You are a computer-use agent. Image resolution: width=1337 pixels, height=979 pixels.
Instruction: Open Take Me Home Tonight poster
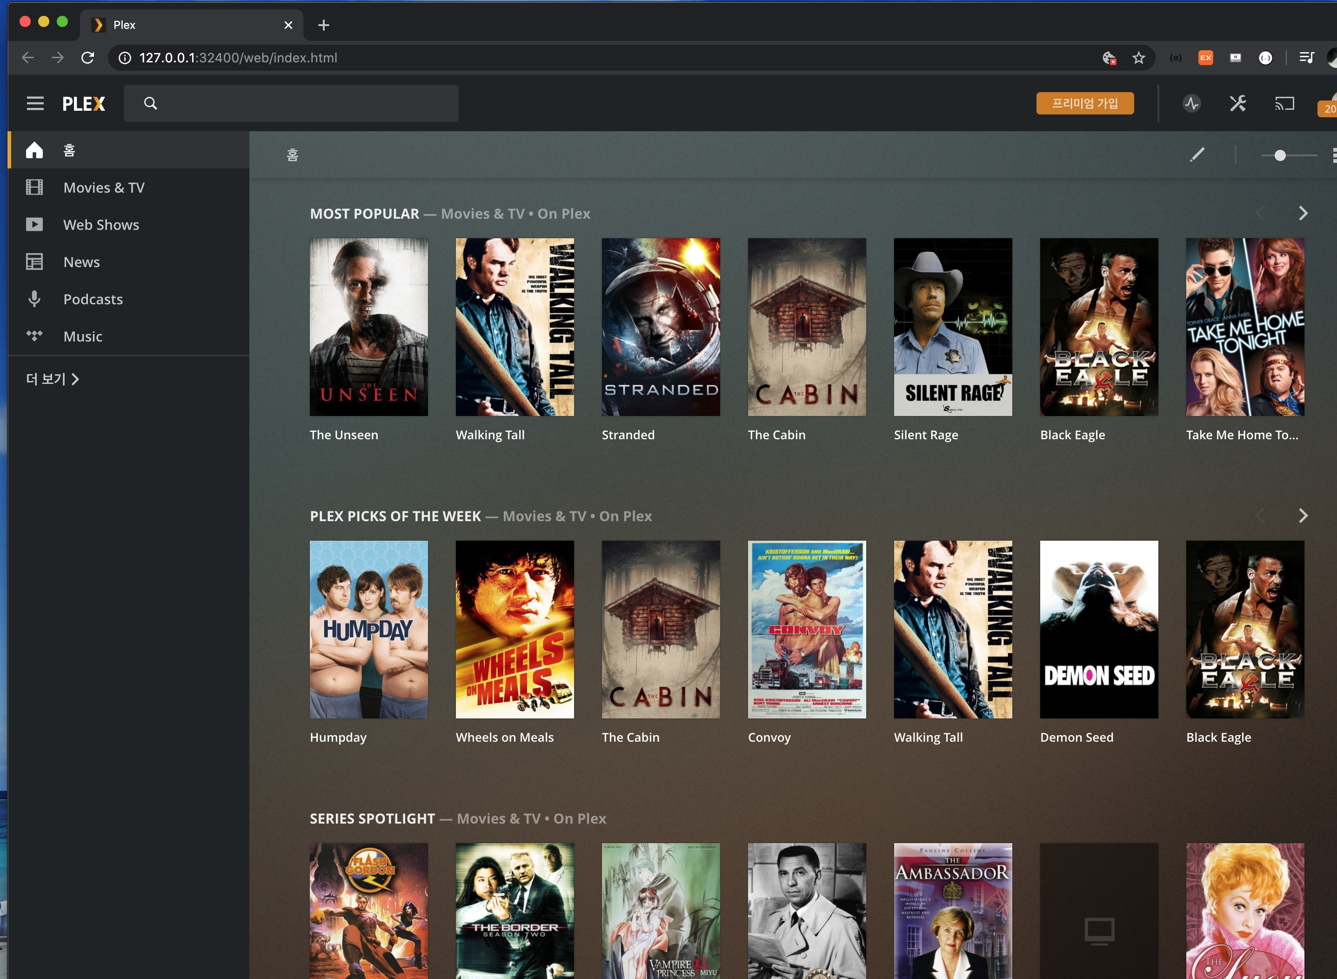pyautogui.click(x=1244, y=327)
